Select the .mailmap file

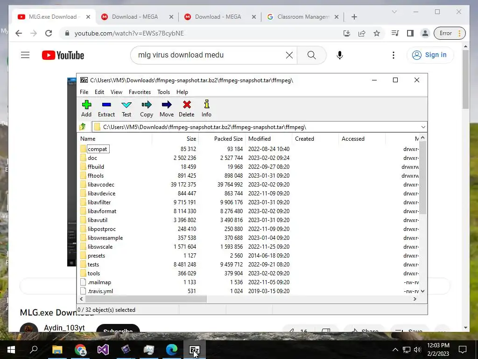(99, 282)
